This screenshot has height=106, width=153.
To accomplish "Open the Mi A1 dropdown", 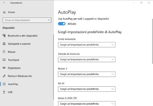I will pyautogui.click(x=87, y=89).
